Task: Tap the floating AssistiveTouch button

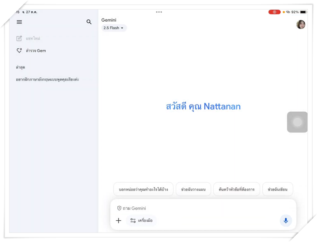Action: pyautogui.click(x=297, y=122)
